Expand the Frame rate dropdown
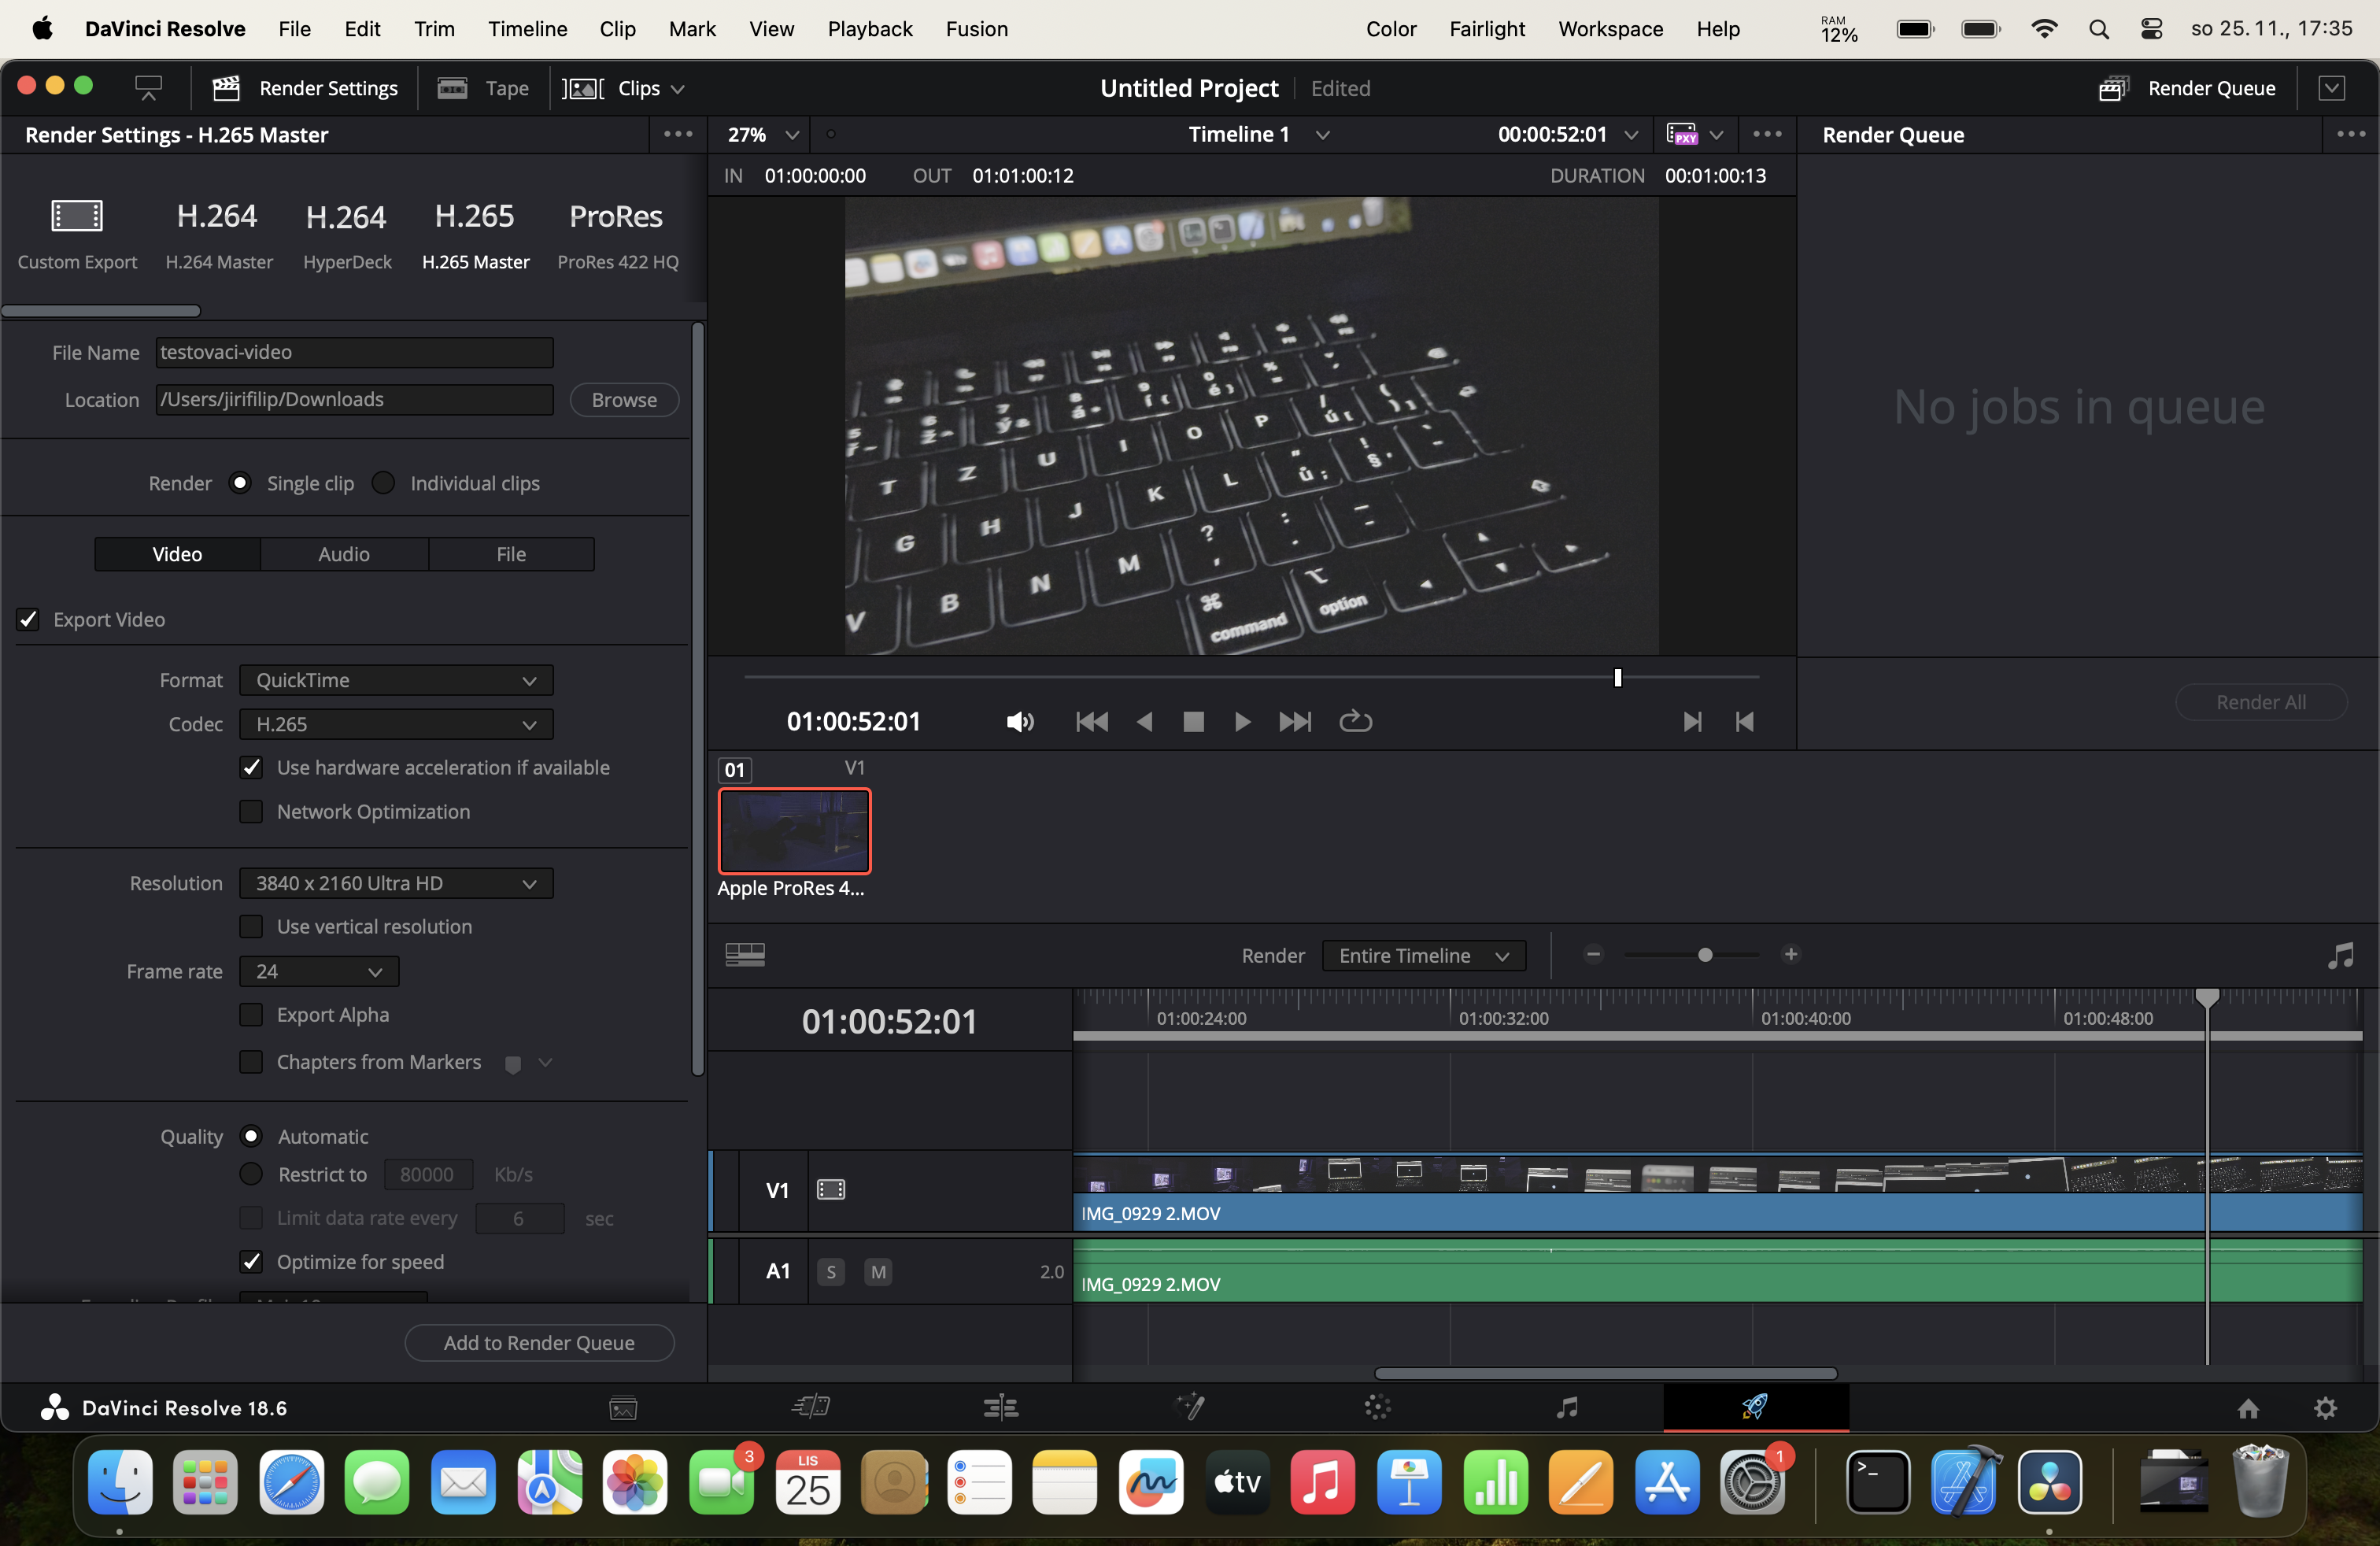Viewport: 2380px width, 1546px height. pos(319,971)
